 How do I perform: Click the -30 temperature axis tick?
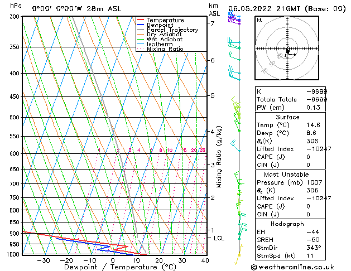click(x=44, y=260)
